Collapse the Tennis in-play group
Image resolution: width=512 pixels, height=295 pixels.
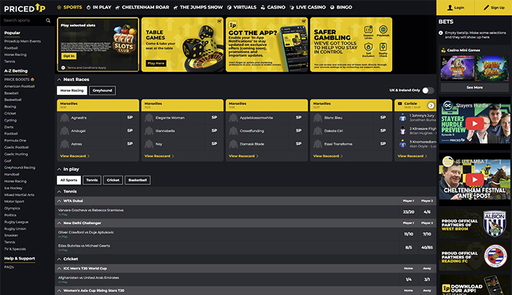(59, 191)
